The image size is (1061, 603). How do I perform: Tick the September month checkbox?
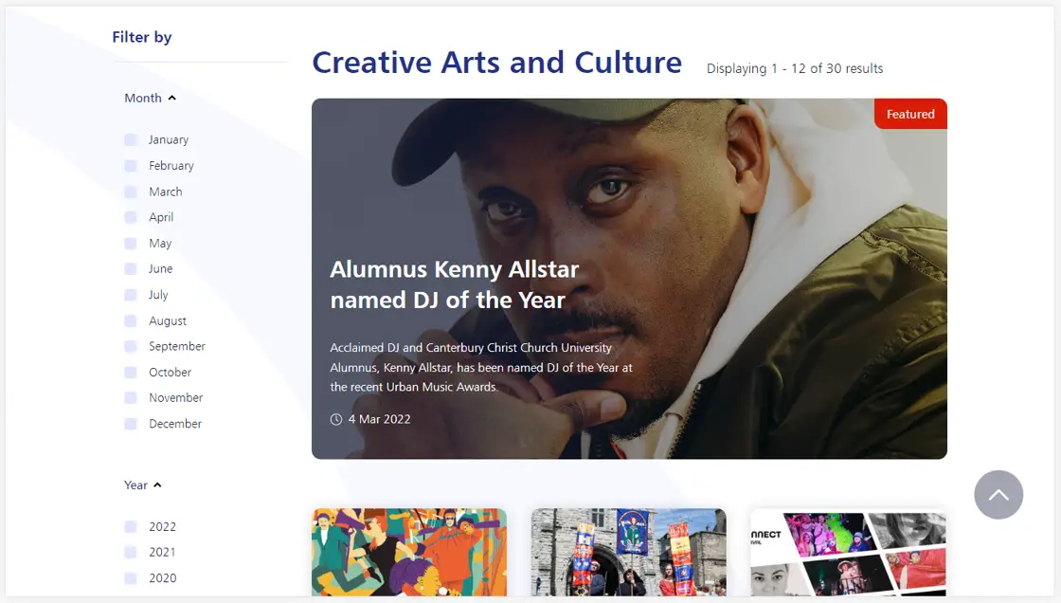point(131,346)
